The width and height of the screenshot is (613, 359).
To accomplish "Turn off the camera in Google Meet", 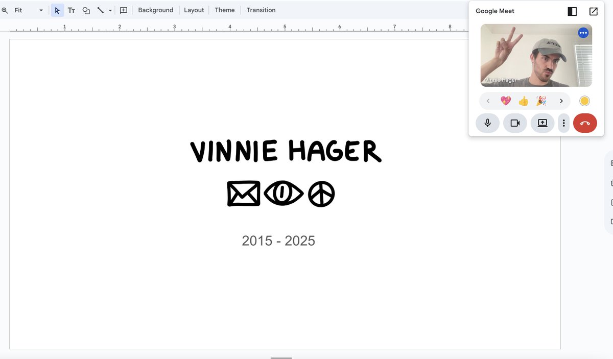I will coord(515,123).
